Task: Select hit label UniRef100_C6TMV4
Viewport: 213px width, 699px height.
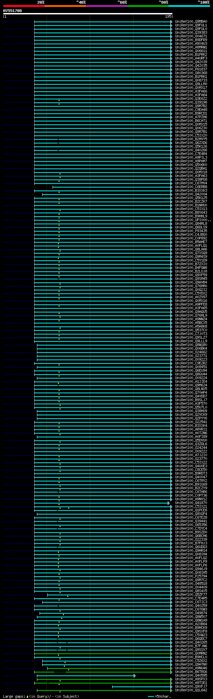Action: click(191, 183)
